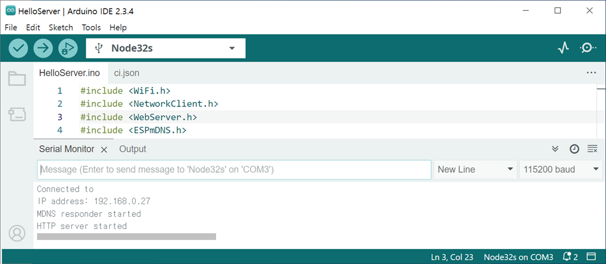Toggle timestamp clock icon

(x=575, y=149)
